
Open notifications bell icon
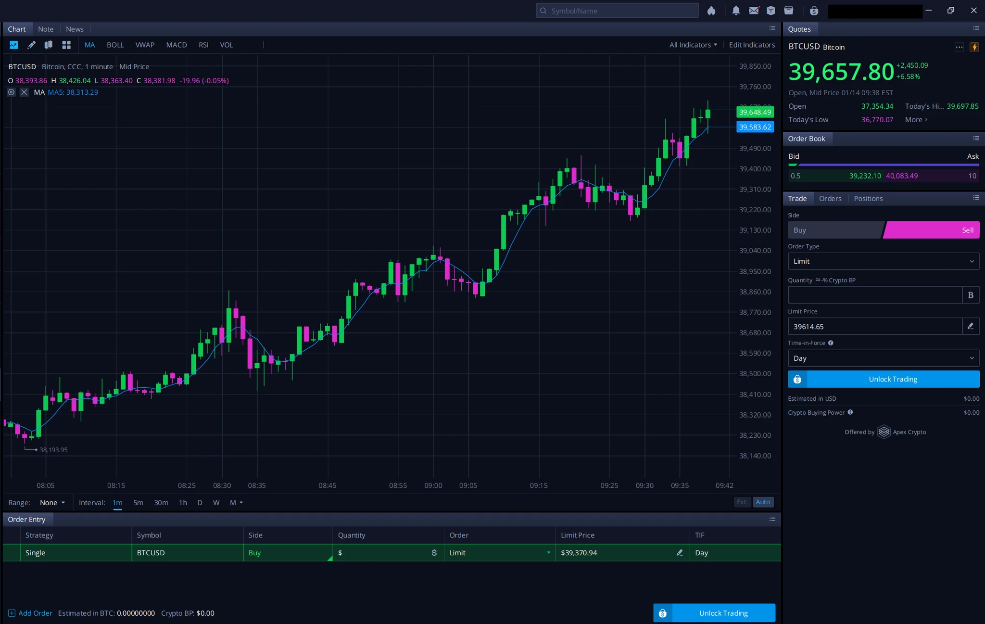[736, 11]
